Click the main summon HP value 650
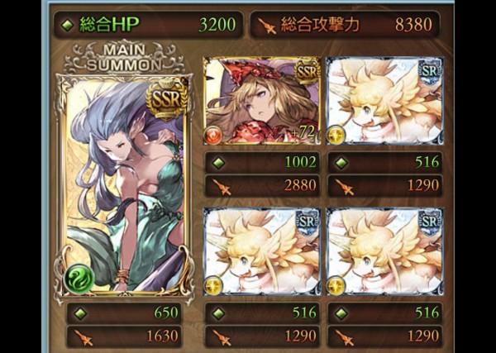 (x=166, y=312)
